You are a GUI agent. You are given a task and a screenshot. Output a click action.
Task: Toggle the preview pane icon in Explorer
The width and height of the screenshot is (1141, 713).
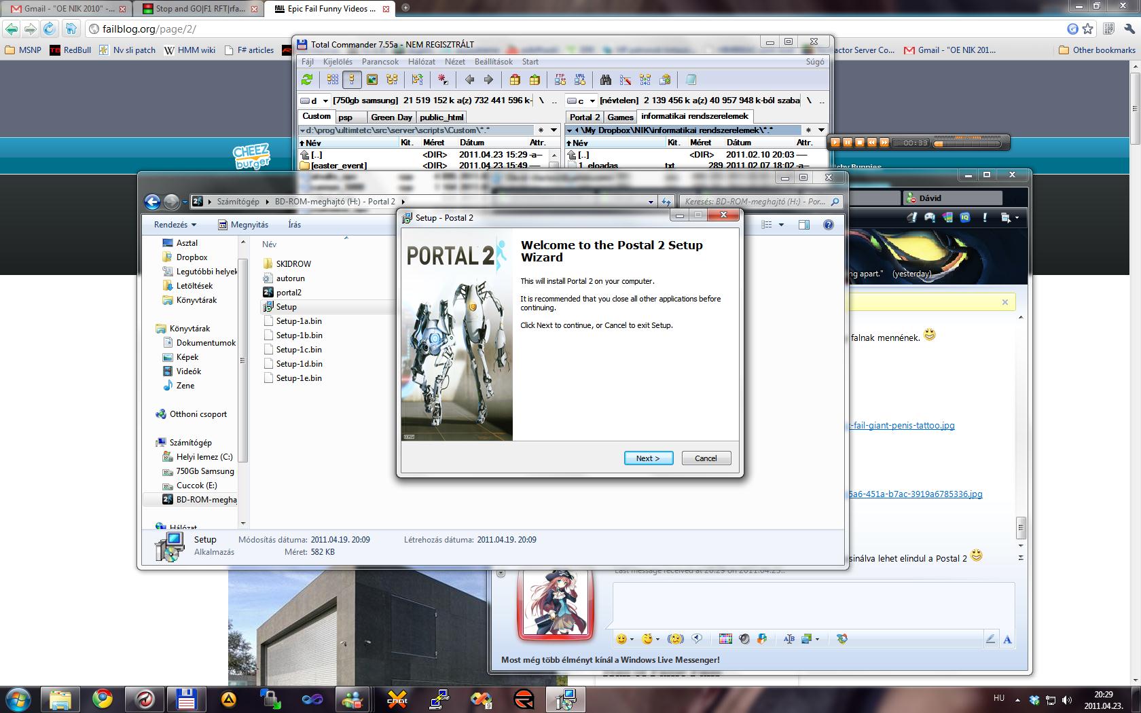click(x=804, y=225)
